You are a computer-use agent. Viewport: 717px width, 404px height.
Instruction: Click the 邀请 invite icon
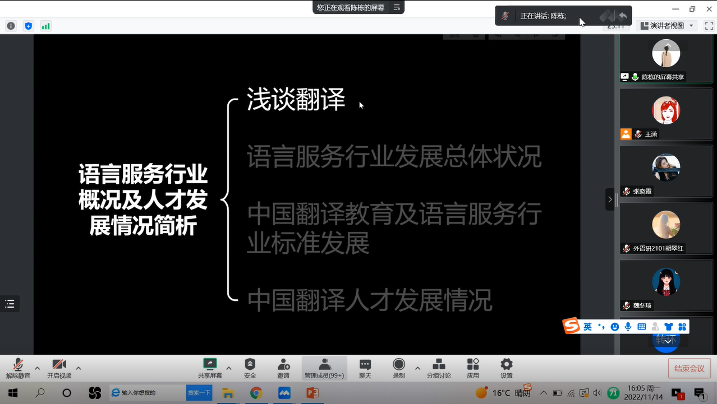[283, 368]
